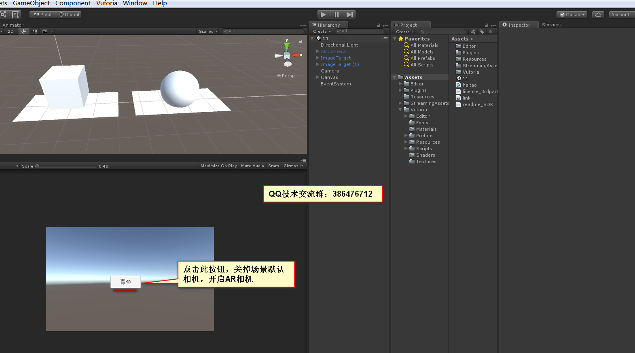Open the scene 11 options menu icon
This screenshot has width=635, height=353.
pyautogui.click(x=384, y=38)
